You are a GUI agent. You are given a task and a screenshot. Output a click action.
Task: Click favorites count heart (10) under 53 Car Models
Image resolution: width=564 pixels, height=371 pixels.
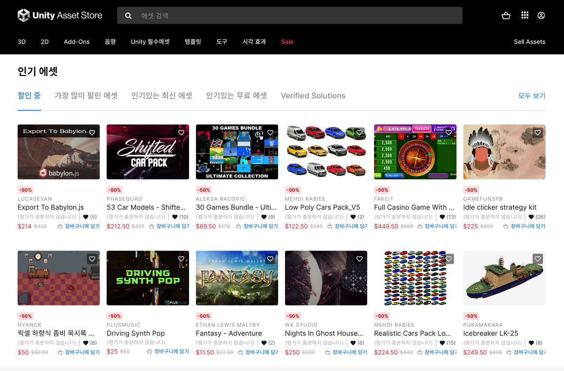pyautogui.click(x=175, y=217)
